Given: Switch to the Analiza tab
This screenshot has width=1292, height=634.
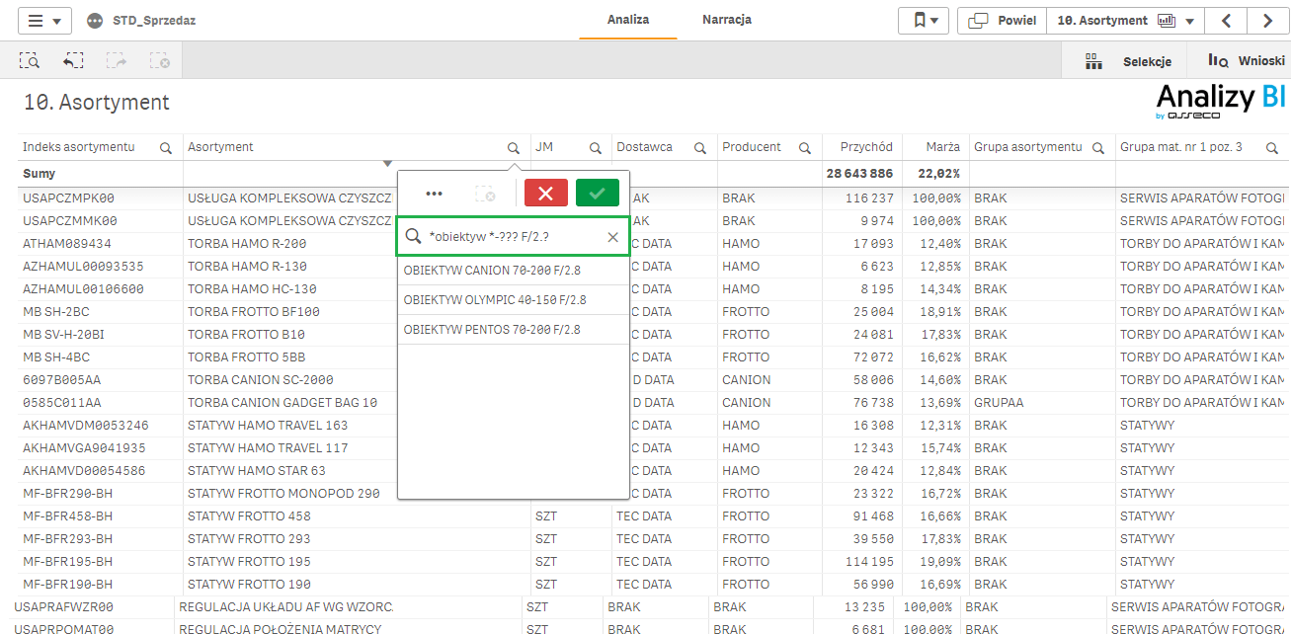Looking at the screenshot, I should 628,20.
